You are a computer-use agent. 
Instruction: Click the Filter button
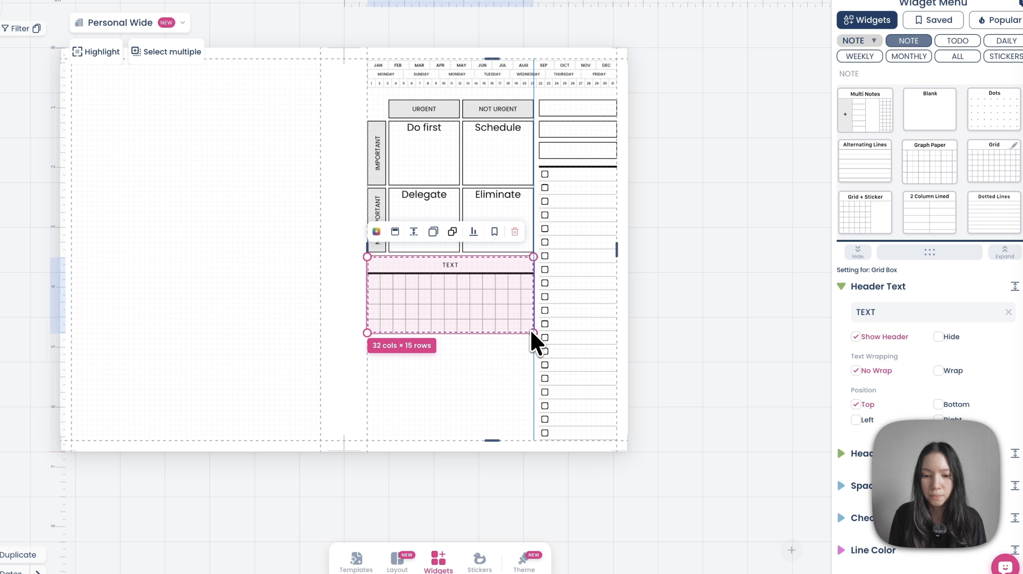(x=15, y=28)
